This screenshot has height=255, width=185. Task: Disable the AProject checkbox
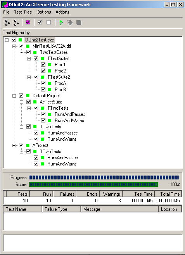pos(21,145)
